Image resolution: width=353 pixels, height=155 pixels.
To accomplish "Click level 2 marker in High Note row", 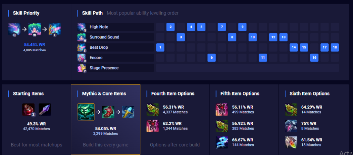I will click(x=170, y=27).
